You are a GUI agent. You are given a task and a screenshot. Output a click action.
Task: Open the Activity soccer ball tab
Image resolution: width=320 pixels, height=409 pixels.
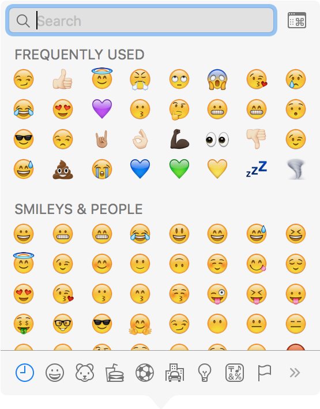(x=145, y=373)
